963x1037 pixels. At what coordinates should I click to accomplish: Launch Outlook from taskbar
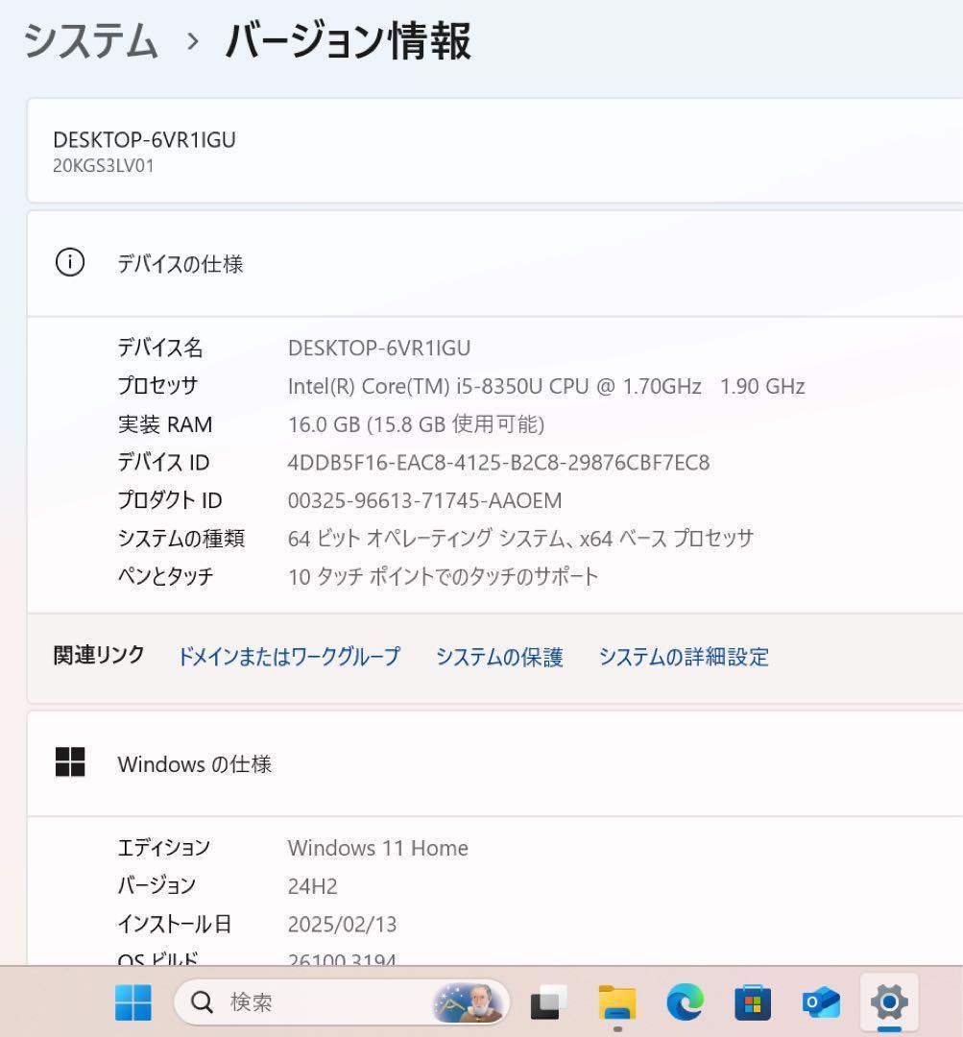tap(821, 1002)
